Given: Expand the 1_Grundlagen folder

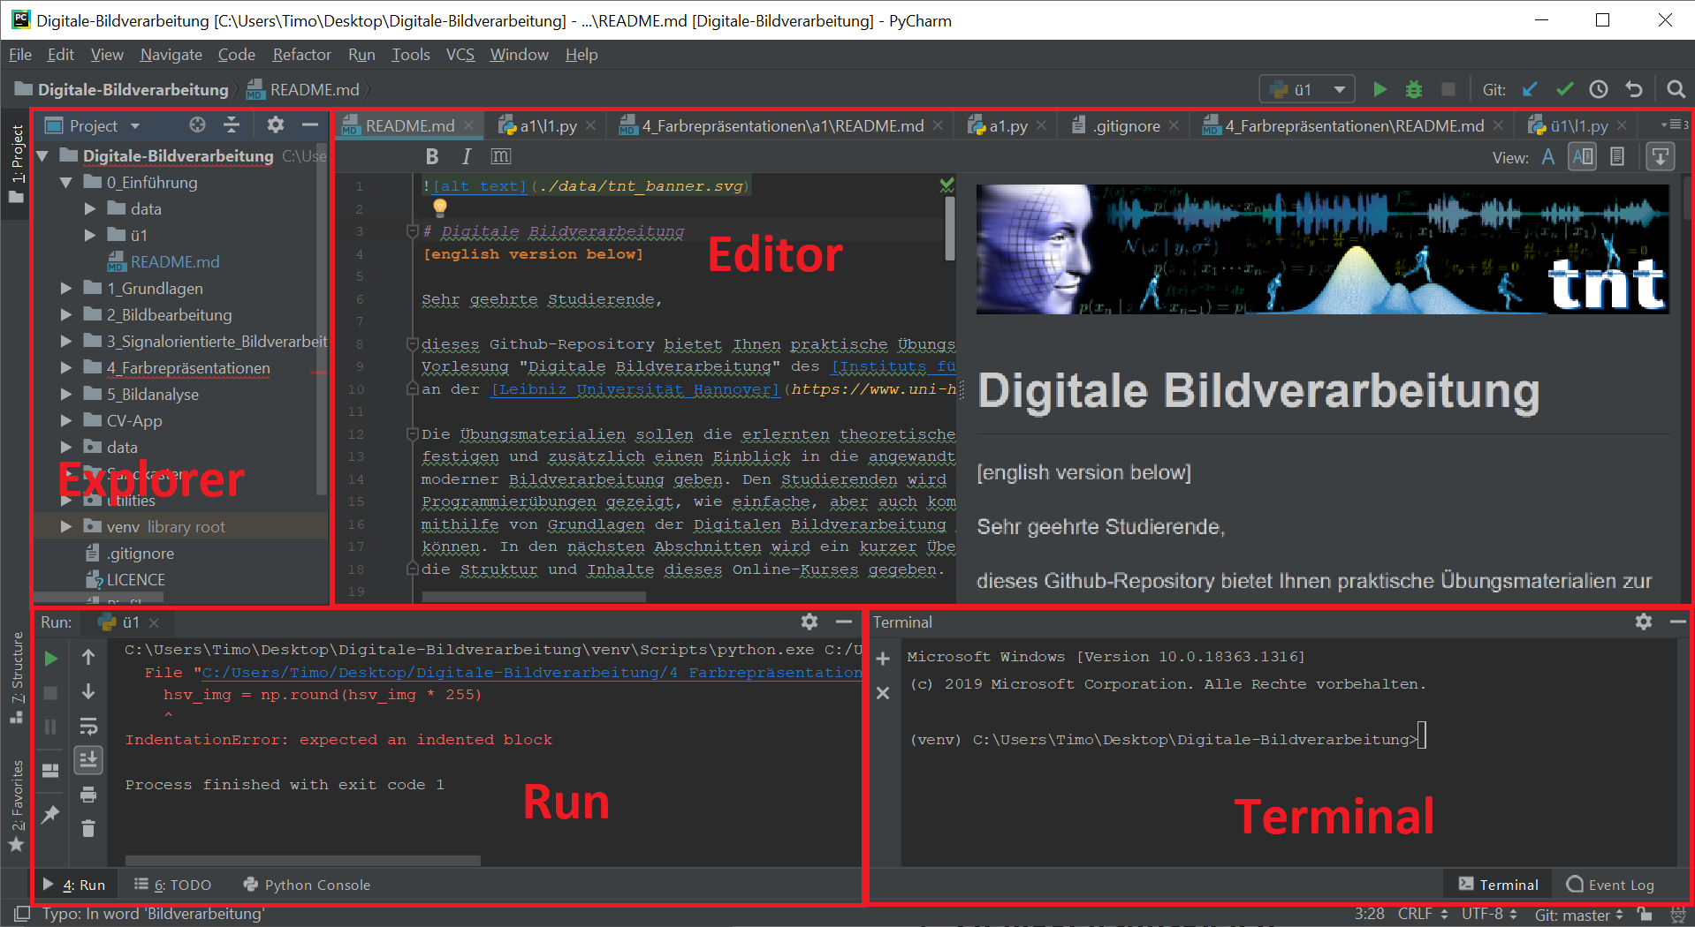Looking at the screenshot, I should 65,288.
